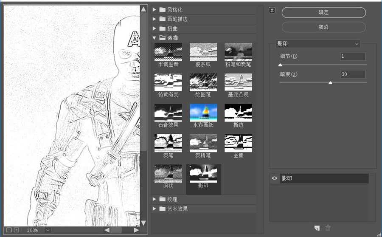Click the 取消 button

(324, 27)
